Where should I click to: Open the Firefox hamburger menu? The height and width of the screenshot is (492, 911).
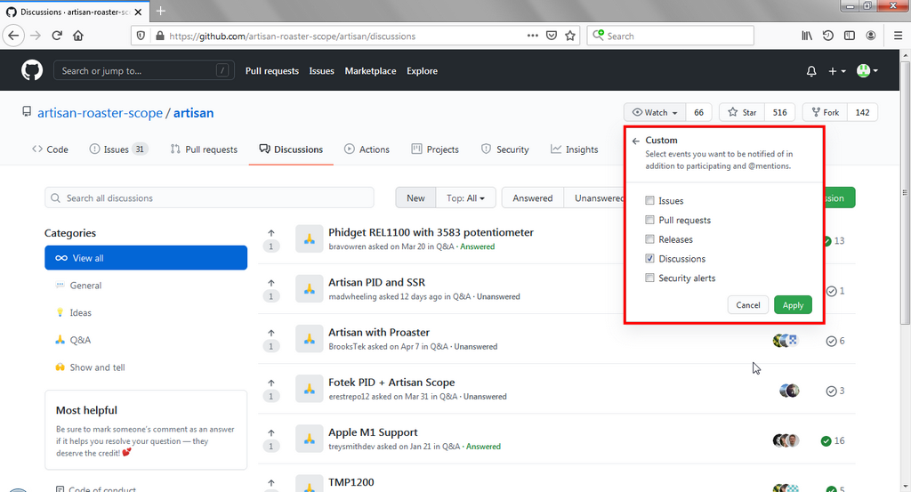[x=898, y=36]
